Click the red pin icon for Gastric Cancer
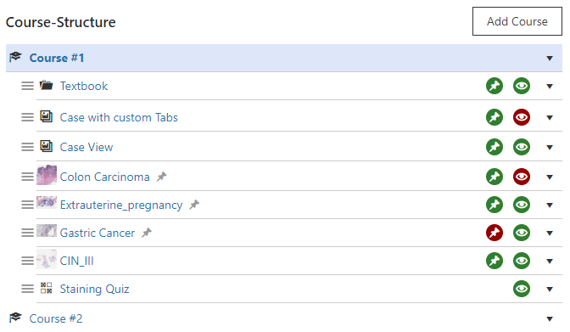This screenshot has height=332, width=570. coord(495,233)
